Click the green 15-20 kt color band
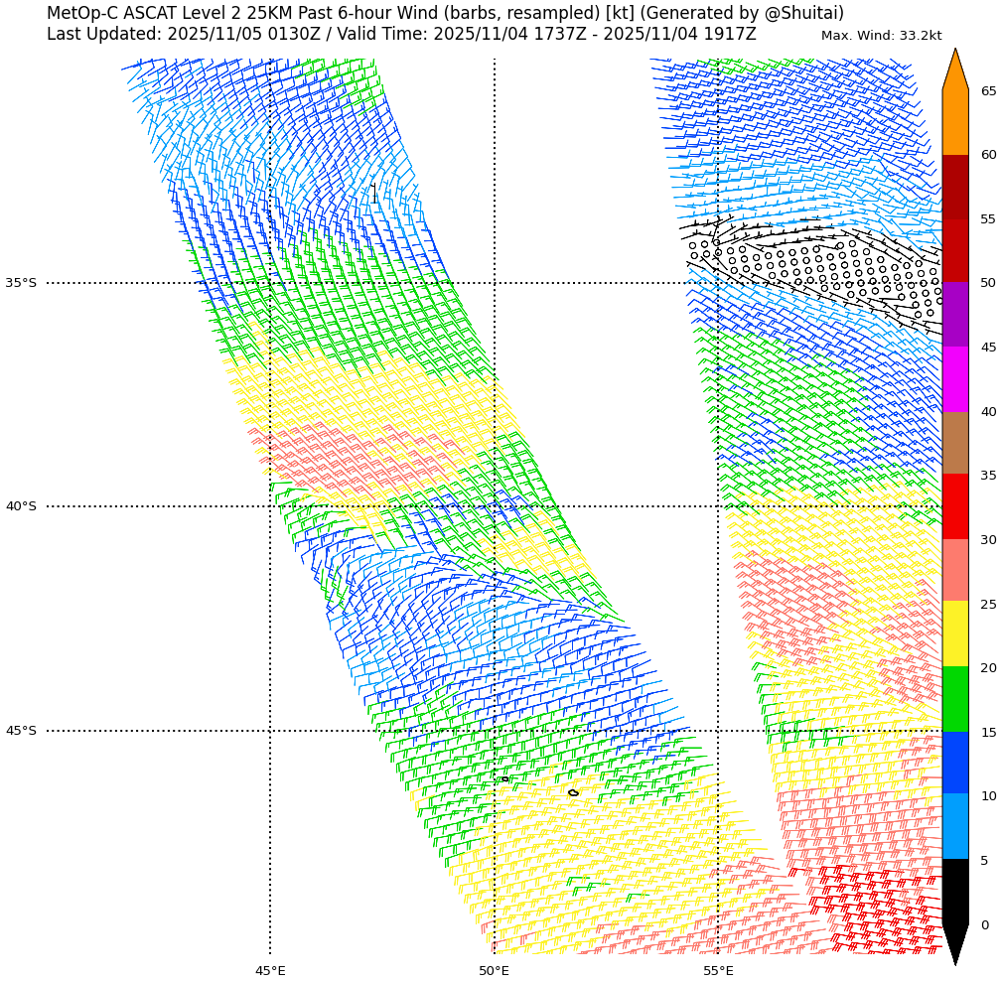Image resolution: width=1002 pixels, height=982 pixels. (954, 699)
